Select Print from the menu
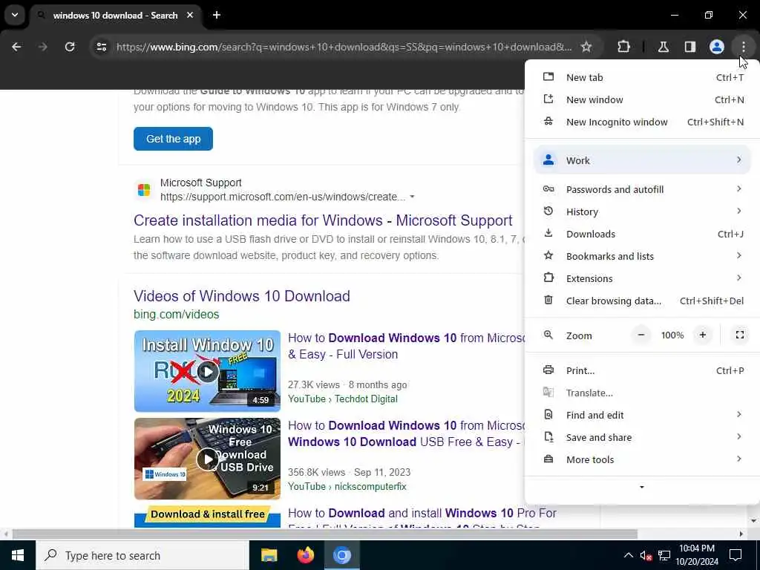760x570 pixels. point(642,371)
